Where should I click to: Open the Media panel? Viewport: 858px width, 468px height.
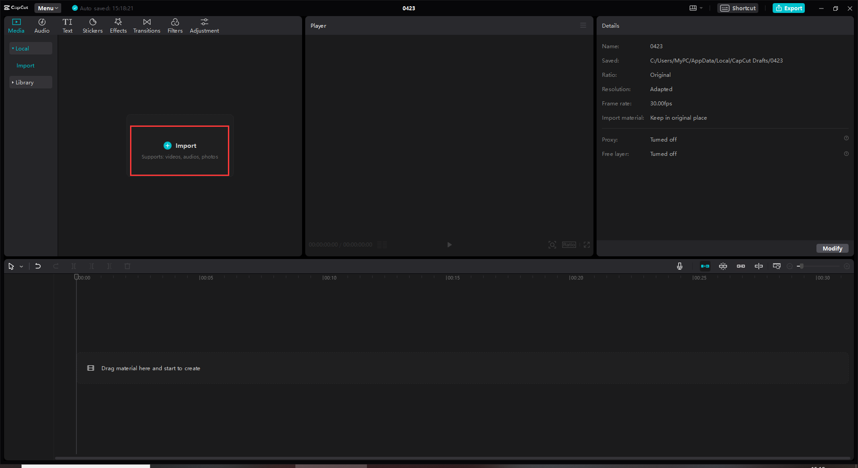(16, 25)
